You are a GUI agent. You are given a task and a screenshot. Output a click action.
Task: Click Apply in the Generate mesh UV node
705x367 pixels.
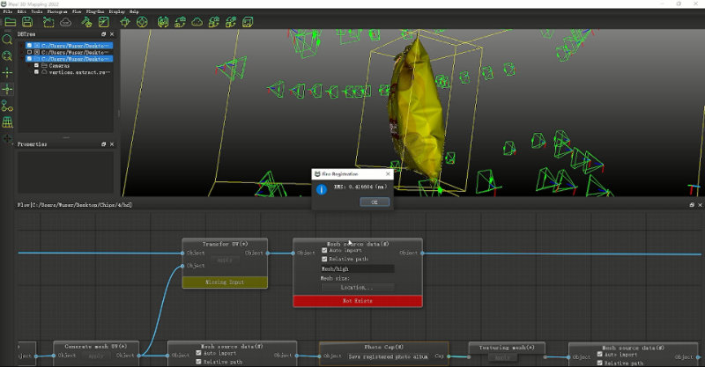96,356
